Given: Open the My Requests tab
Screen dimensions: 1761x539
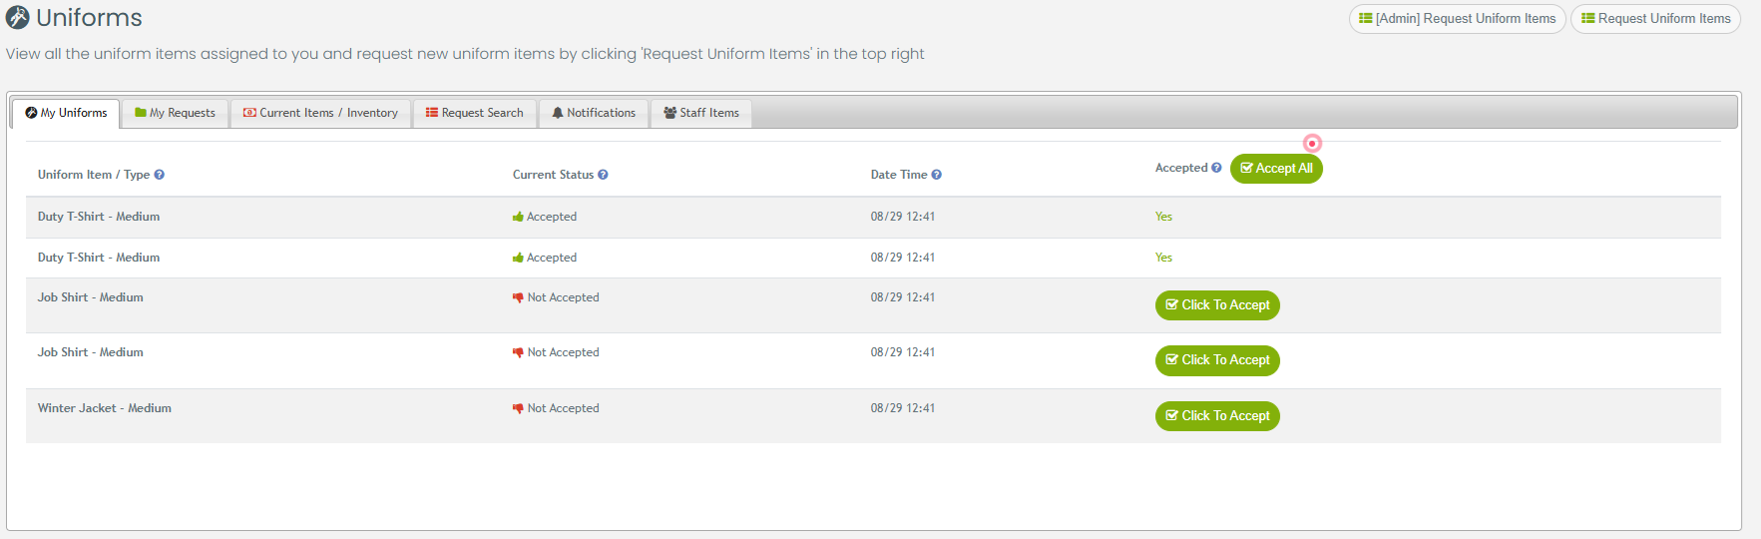Looking at the screenshot, I should [x=176, y=113].
